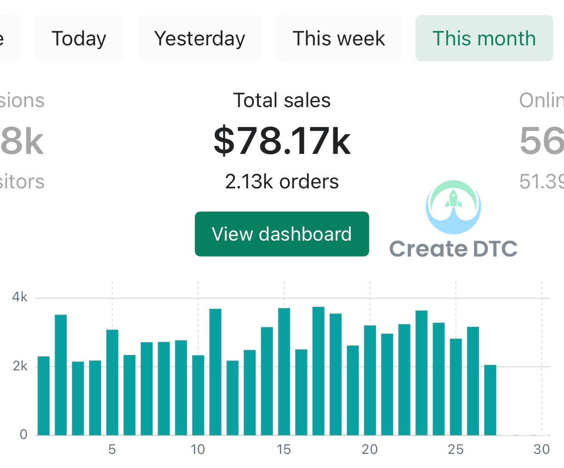Click the bar above the 20 label
This screenshot has height=468, width=564.
pos(370,380)
